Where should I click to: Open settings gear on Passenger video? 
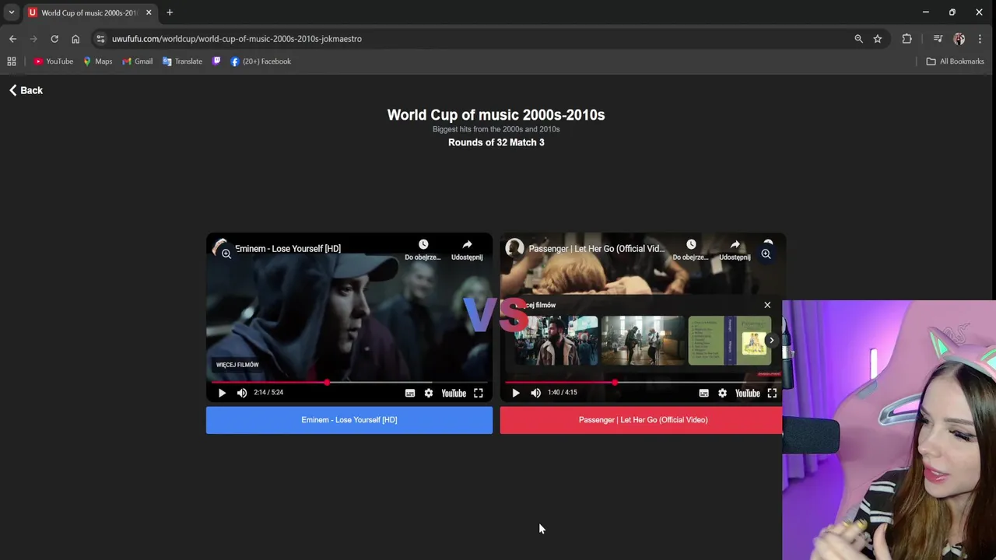pos(723,393)
